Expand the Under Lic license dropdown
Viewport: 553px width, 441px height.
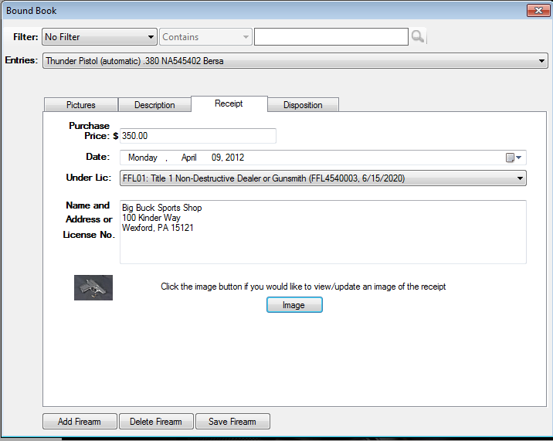click(x=323, y=178)
